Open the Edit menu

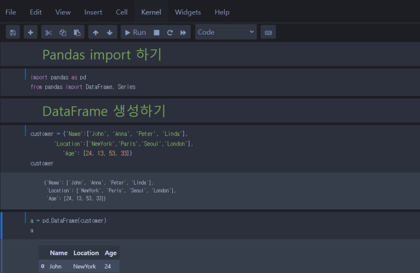click(x=35, y=12)
